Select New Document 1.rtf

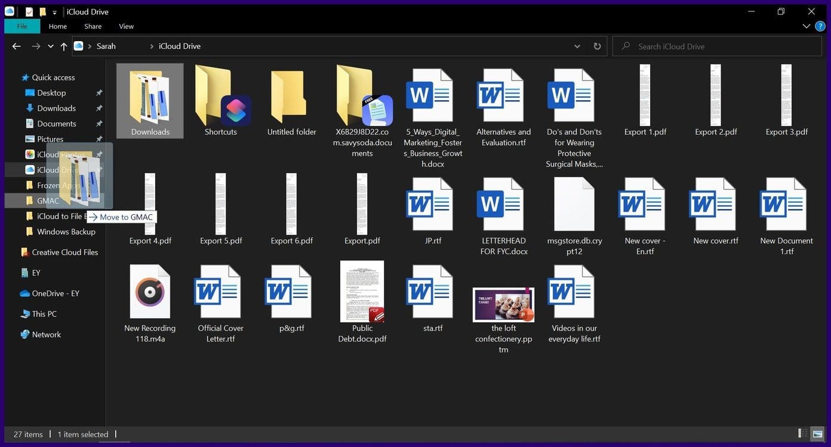coord(786,216)
